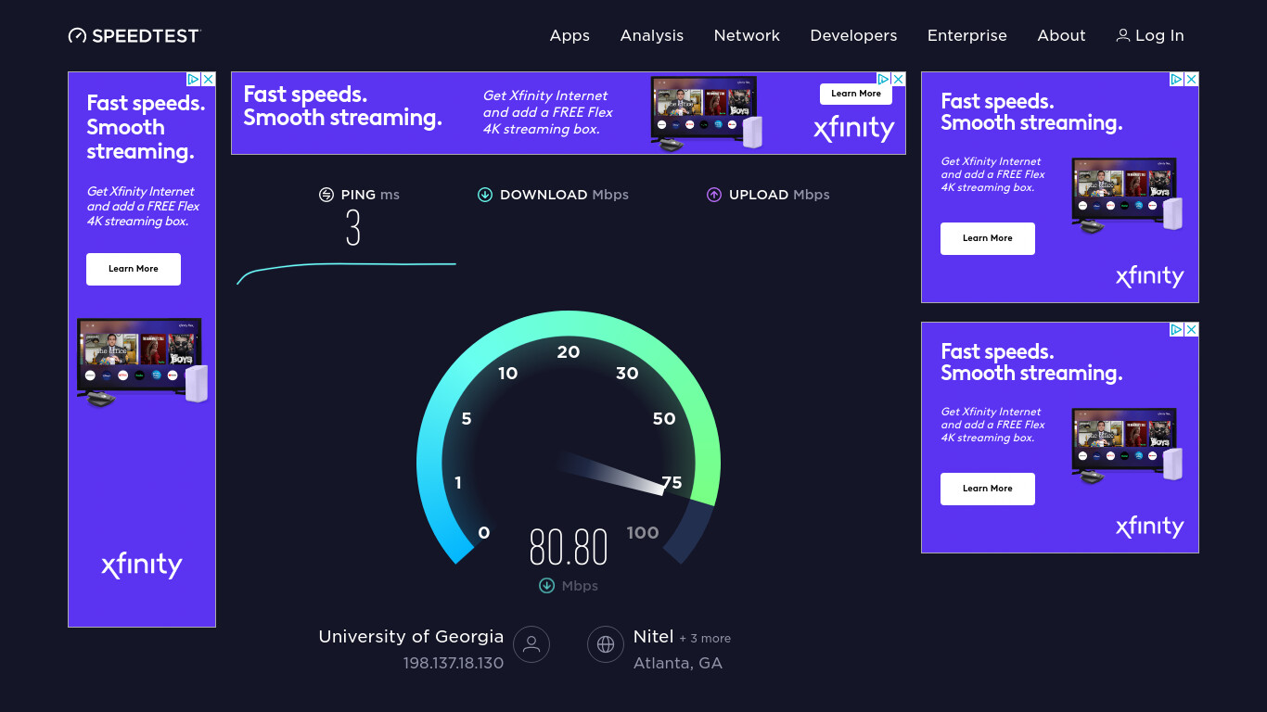This screenshot has width=1267, height=712.
Task: Click the AdChoices icon on the top banner ad
Action: click(884, 80)
